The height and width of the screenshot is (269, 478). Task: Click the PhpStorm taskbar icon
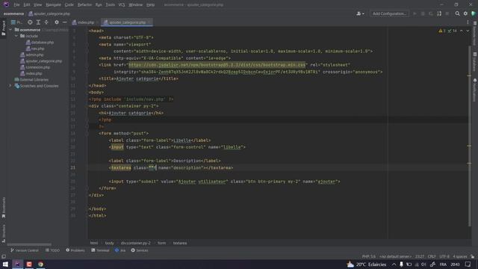(x=17, y=264)
